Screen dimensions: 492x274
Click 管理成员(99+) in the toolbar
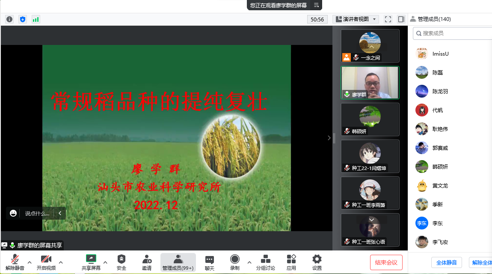178,262
